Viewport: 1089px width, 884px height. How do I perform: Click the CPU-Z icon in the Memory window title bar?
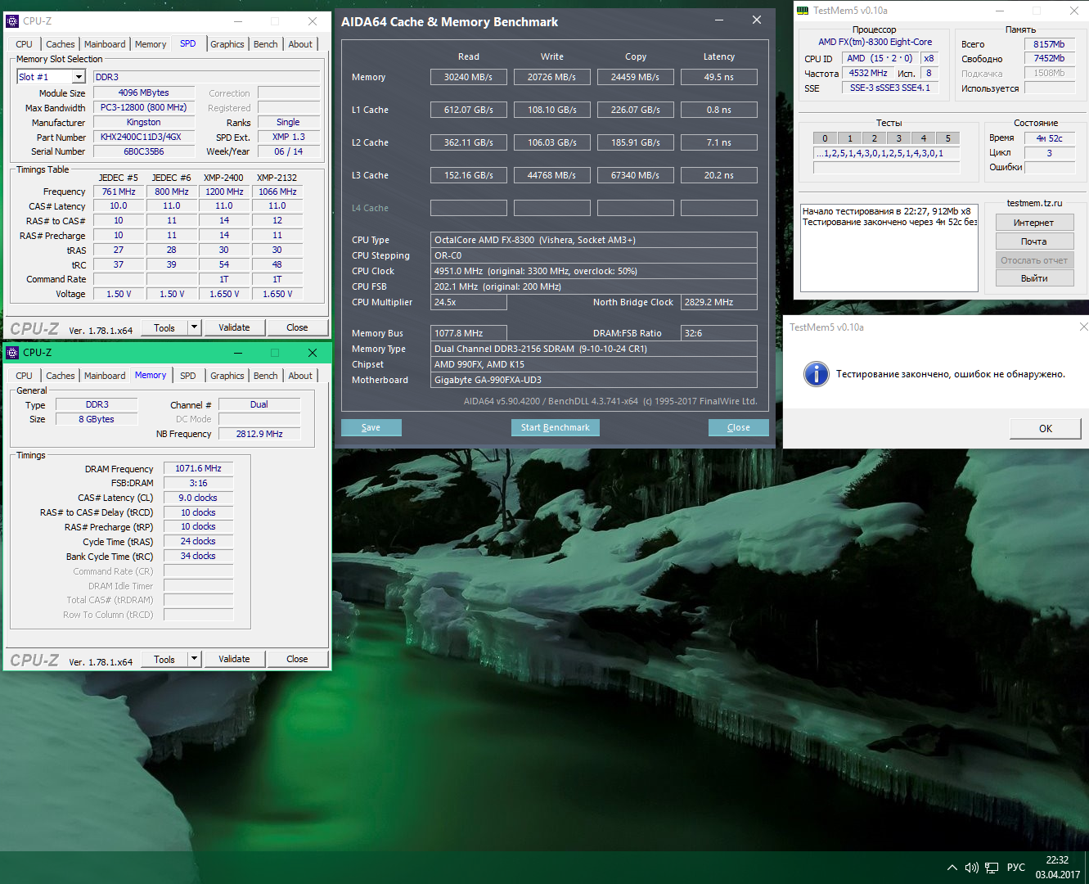coord(12,353)
